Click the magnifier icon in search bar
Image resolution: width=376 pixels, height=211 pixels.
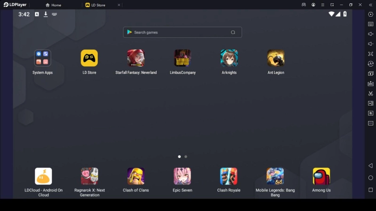(x=233, y=32)
